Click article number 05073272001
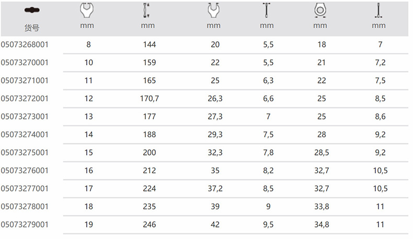 click(25, 98)
